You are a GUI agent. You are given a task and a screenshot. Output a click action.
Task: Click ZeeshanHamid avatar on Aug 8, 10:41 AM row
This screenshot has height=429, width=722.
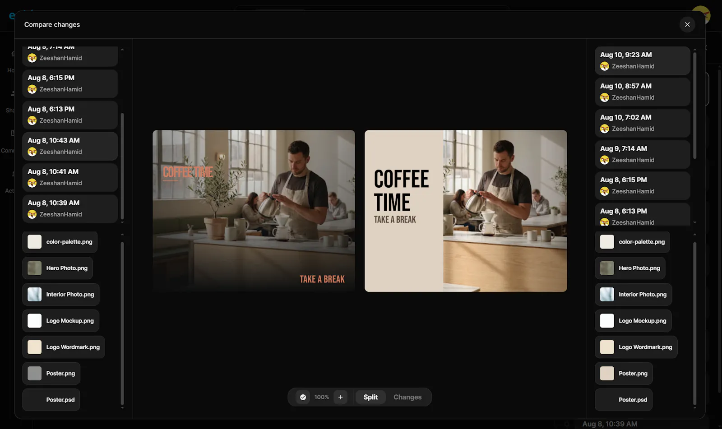[x=32, y=183]
